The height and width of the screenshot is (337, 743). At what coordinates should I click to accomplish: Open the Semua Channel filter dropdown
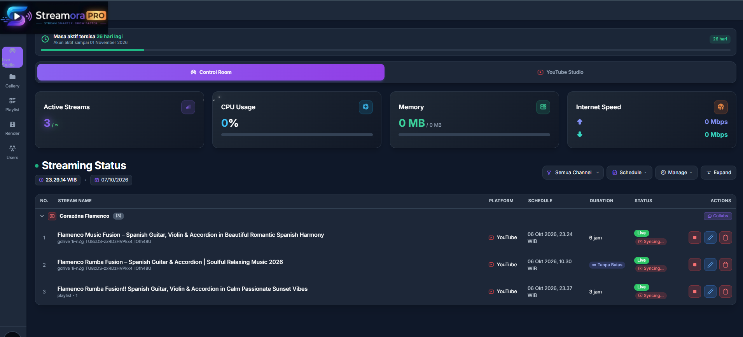click(x=573, y=173)
